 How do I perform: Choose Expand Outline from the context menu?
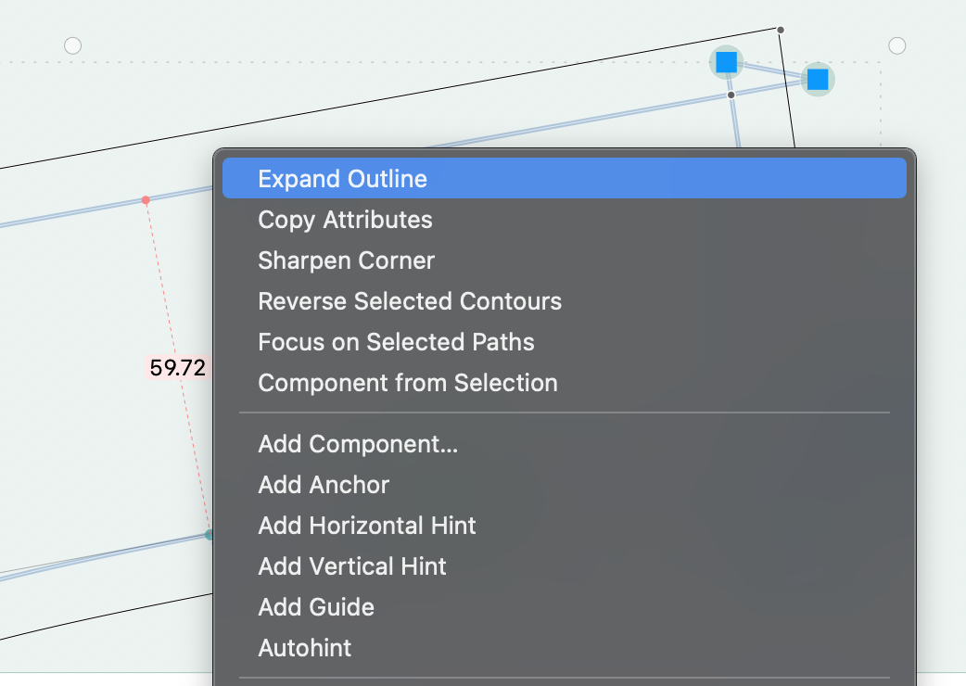coord(343,179)
